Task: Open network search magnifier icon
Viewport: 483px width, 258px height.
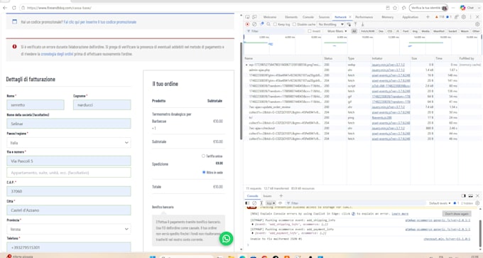Action: tap(268, 24)
